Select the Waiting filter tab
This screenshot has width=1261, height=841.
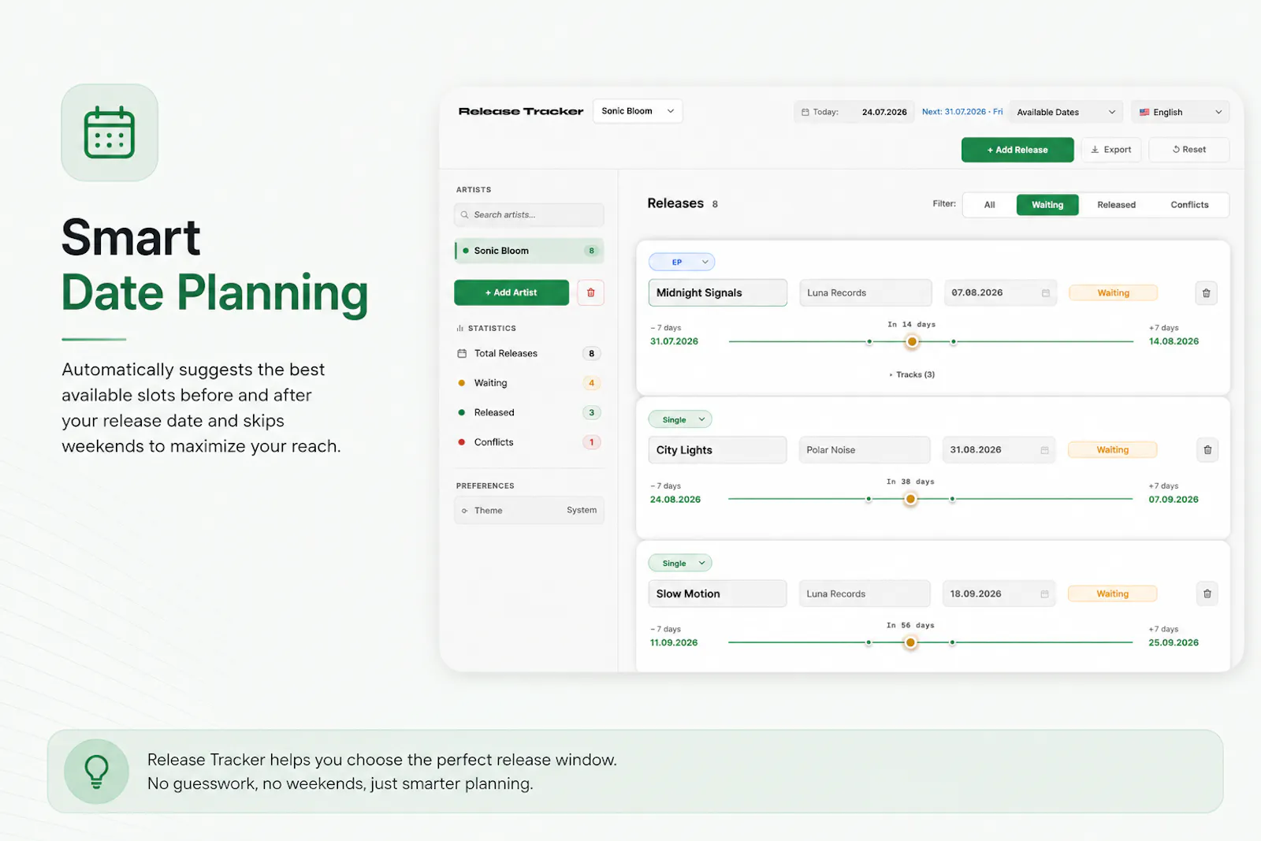tap(1047, 204)
